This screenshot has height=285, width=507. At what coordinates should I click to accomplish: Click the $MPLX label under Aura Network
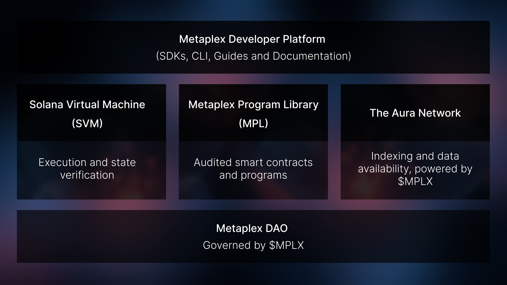[415, 181]
